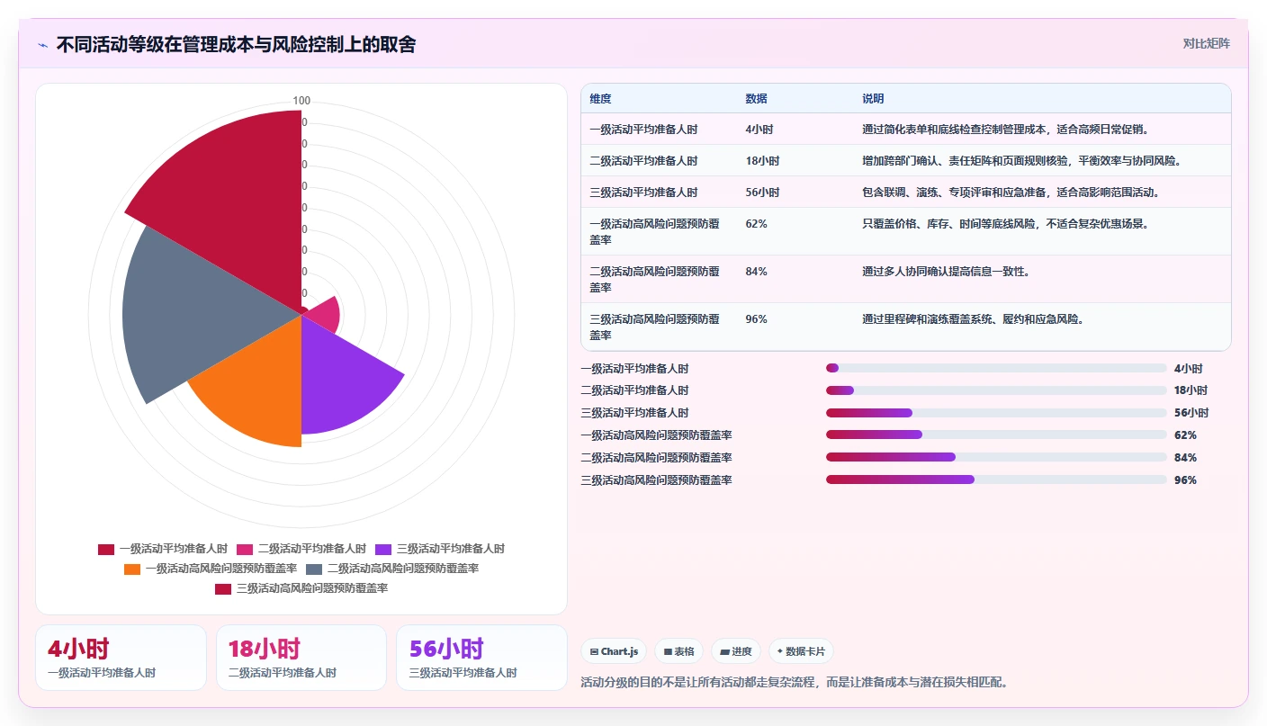Click the 18小时 cell in the table
1267x726 pixels.
pos(762,161)
